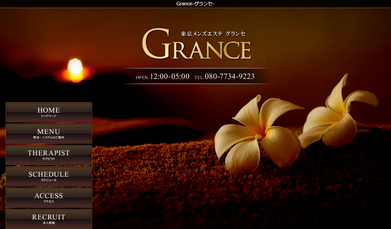Go to the MENU pricing page
This screenshot has height=229, width=391.
49,134
